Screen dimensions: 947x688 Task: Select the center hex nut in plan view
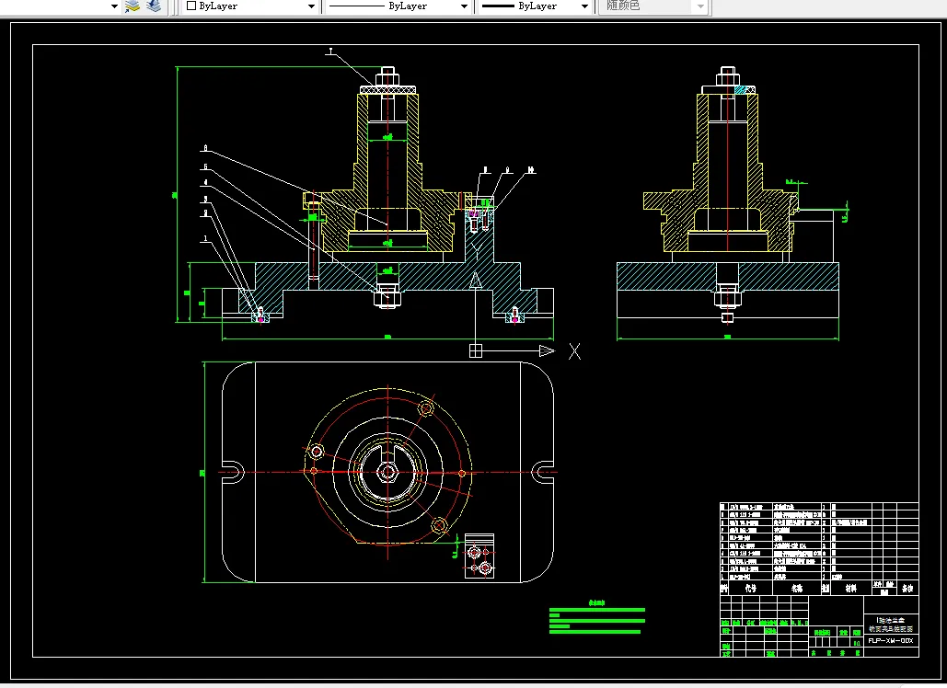click(x=387, y=472)
